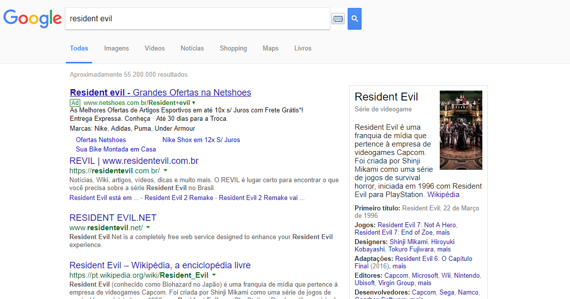
Task: Open 'Resident Evil – Wikipédia, a enciclopédia livre'
Action: coord(160,265)
